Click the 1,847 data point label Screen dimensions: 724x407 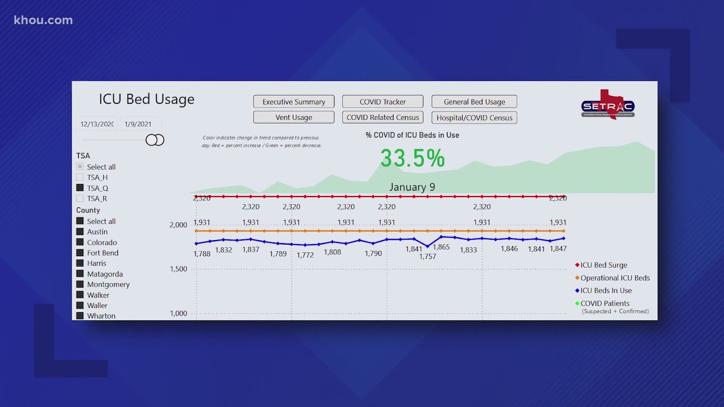click(558, 248)
